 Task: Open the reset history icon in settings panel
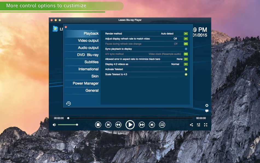[x=68, y=103]
